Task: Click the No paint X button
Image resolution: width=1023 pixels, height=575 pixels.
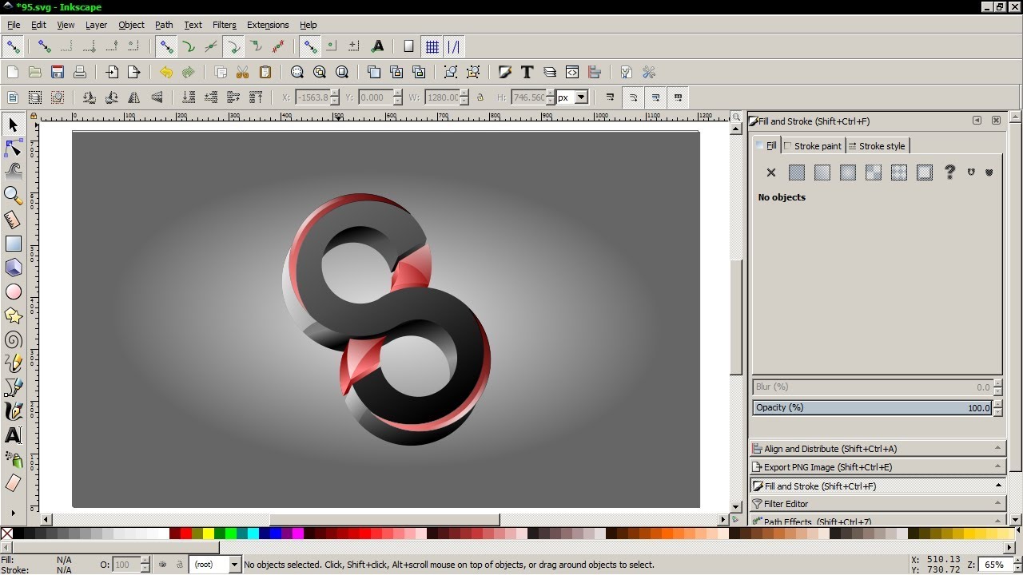Action: pos(771,172)
